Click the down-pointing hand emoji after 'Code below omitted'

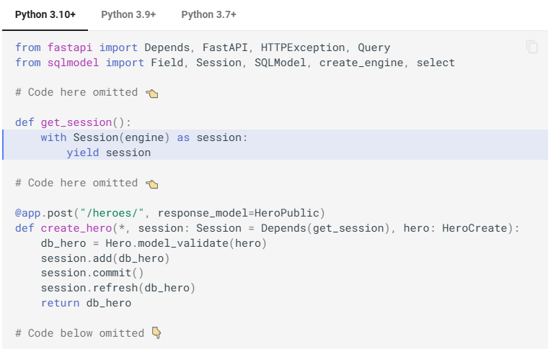156,333
